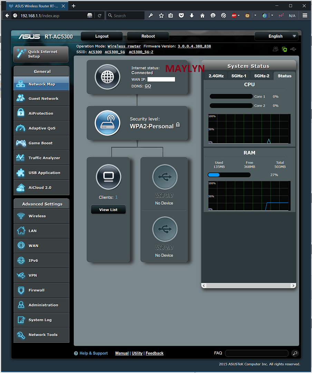Click the browser back arrow button
The height and width of the screenshot is (373, 312).
coord(7,16)
